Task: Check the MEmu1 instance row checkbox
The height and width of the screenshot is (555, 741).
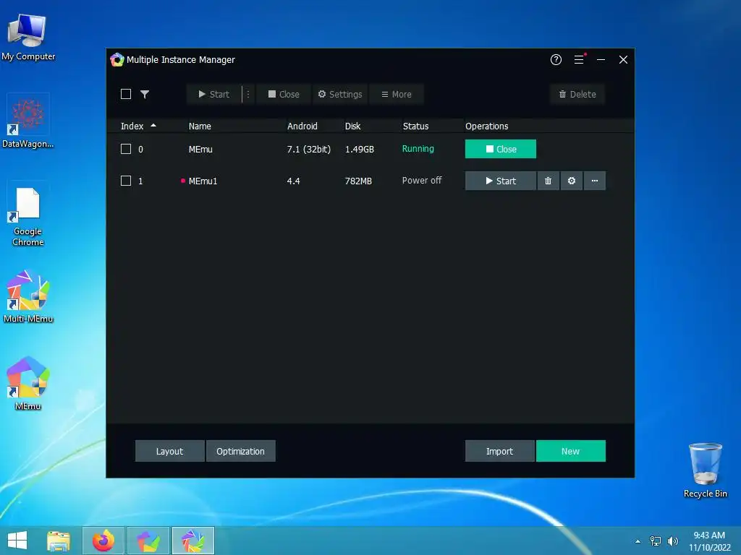Action: (x=126, y=181)
